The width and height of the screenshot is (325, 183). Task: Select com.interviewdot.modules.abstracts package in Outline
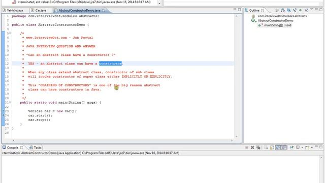[282, 16]
